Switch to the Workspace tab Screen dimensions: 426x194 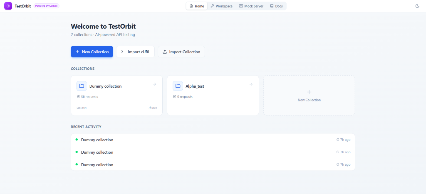221,6
